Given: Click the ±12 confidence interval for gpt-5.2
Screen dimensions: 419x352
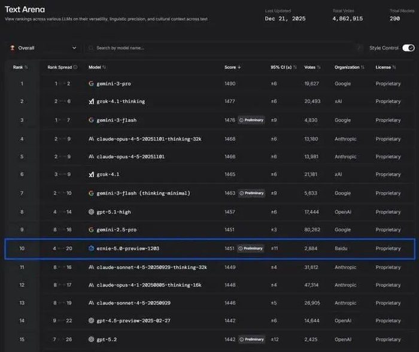Looking at the screenshot, I should tap(274, 339).
